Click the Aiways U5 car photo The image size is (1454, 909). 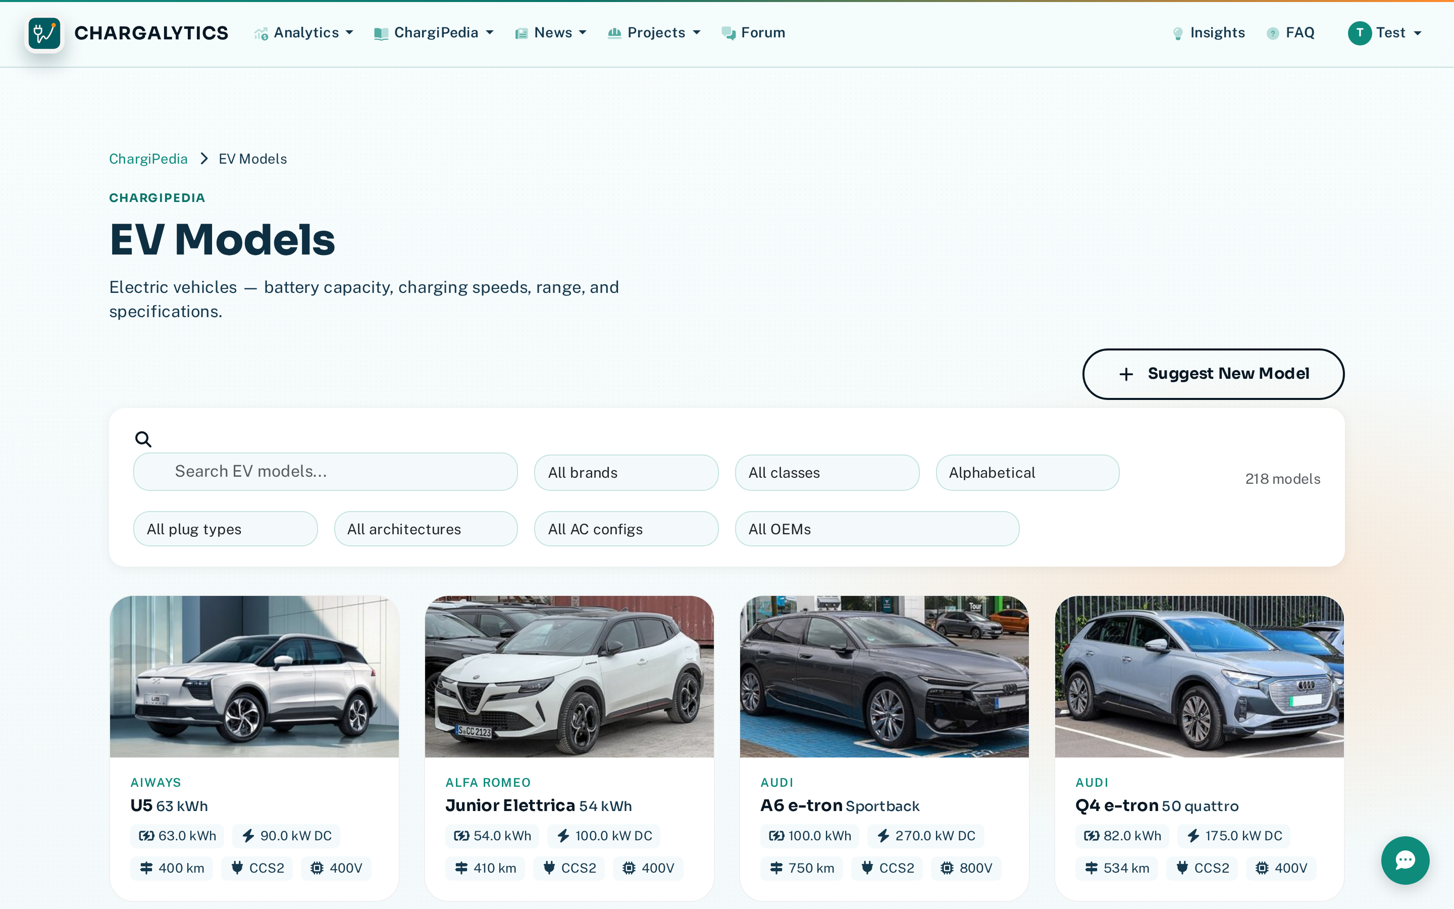(254, 676)
